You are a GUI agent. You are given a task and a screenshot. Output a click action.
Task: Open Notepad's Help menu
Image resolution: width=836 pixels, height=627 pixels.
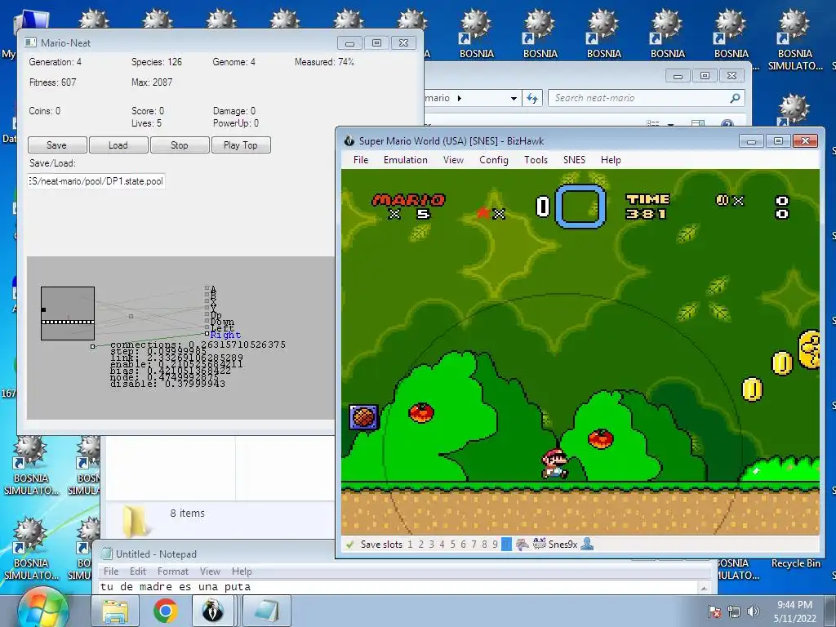(242, 571)
